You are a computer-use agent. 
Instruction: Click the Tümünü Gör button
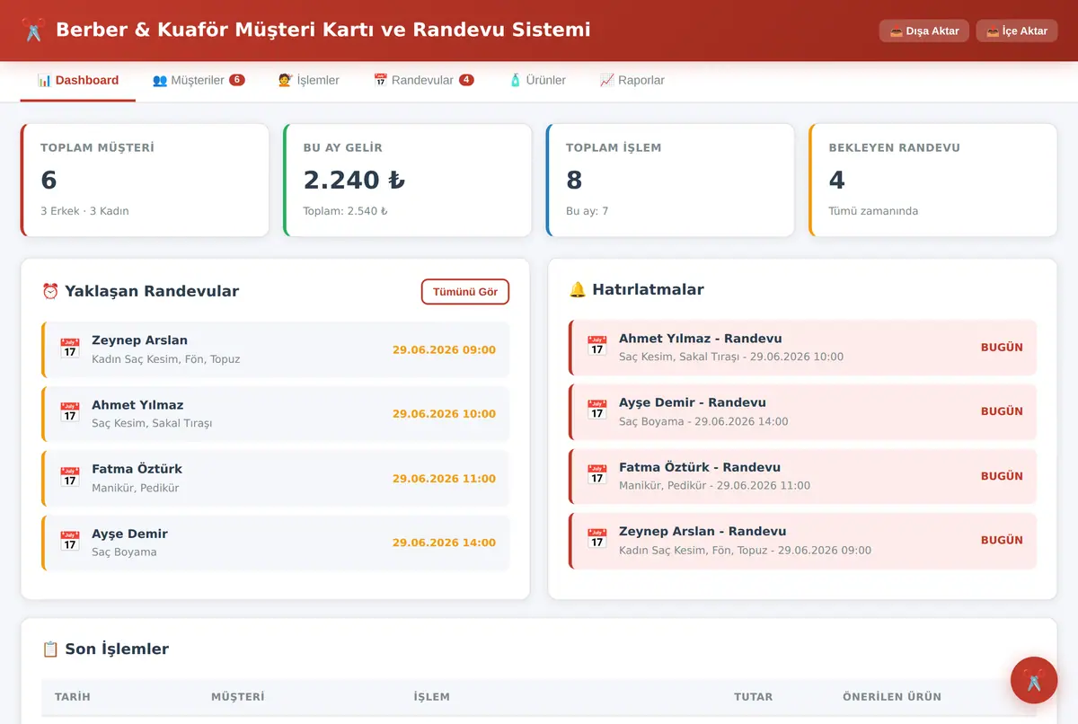click(465, 292)
